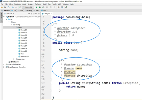Click the kuang breadcrumb

[28, 11]
